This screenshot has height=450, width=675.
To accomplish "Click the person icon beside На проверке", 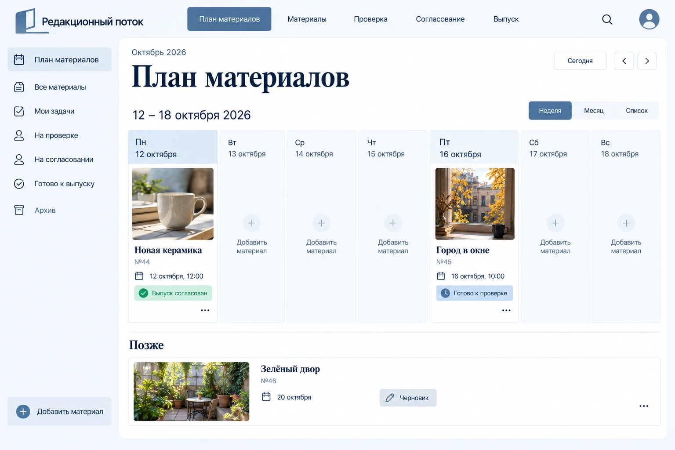I will point(19,135).
